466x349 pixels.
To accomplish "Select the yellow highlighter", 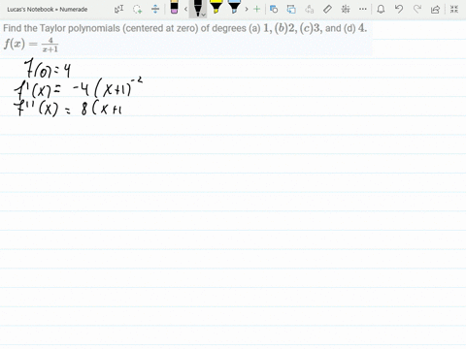I will click(216, 7).
